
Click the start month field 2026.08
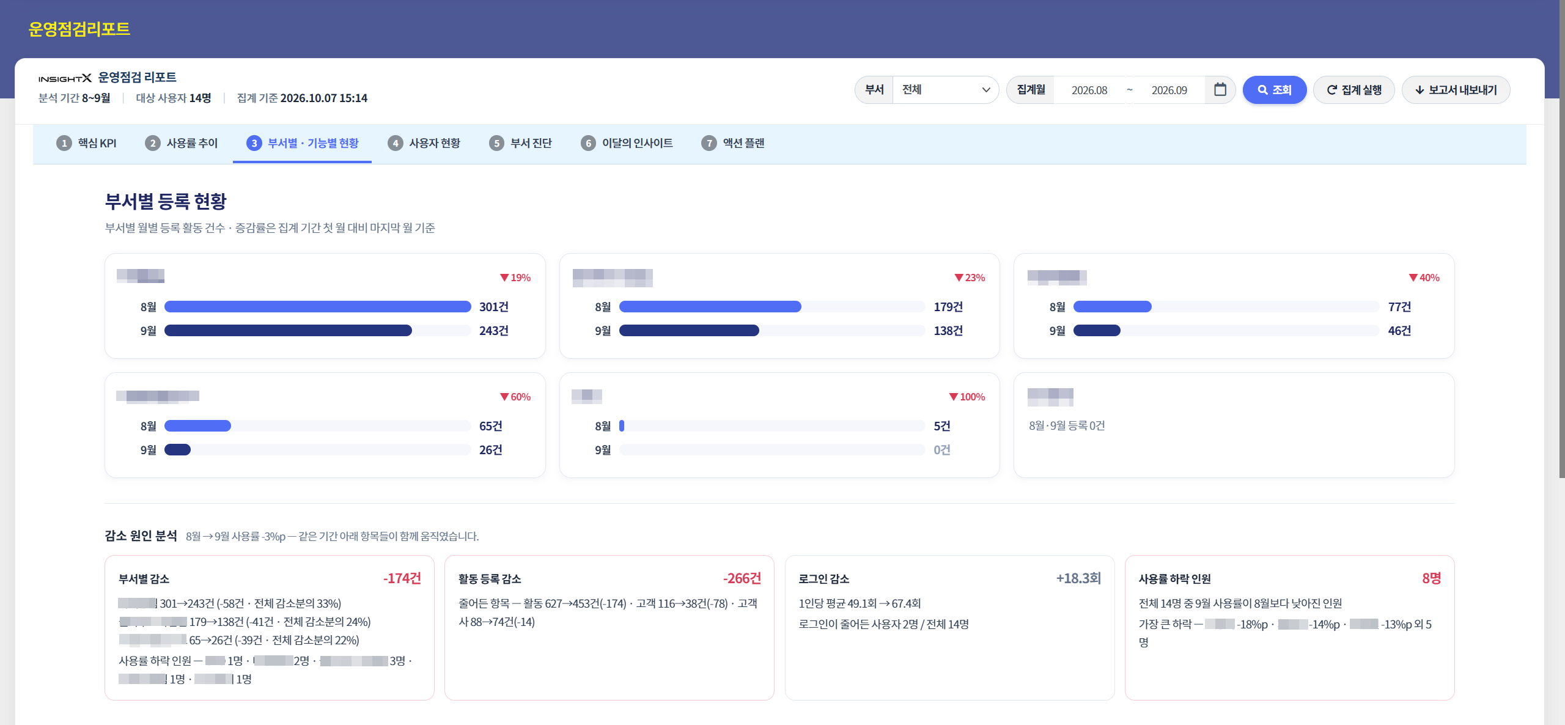point(1089,90)
